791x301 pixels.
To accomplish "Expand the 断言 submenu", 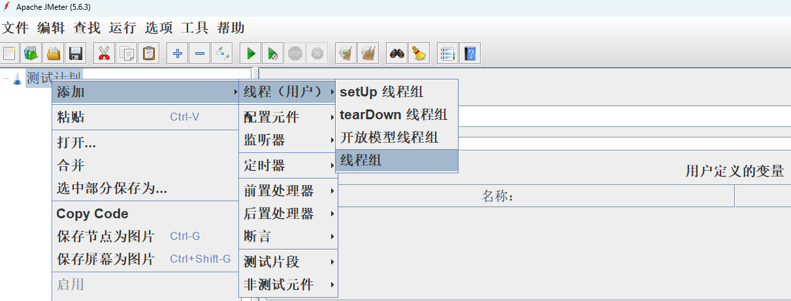I will 288,236.
